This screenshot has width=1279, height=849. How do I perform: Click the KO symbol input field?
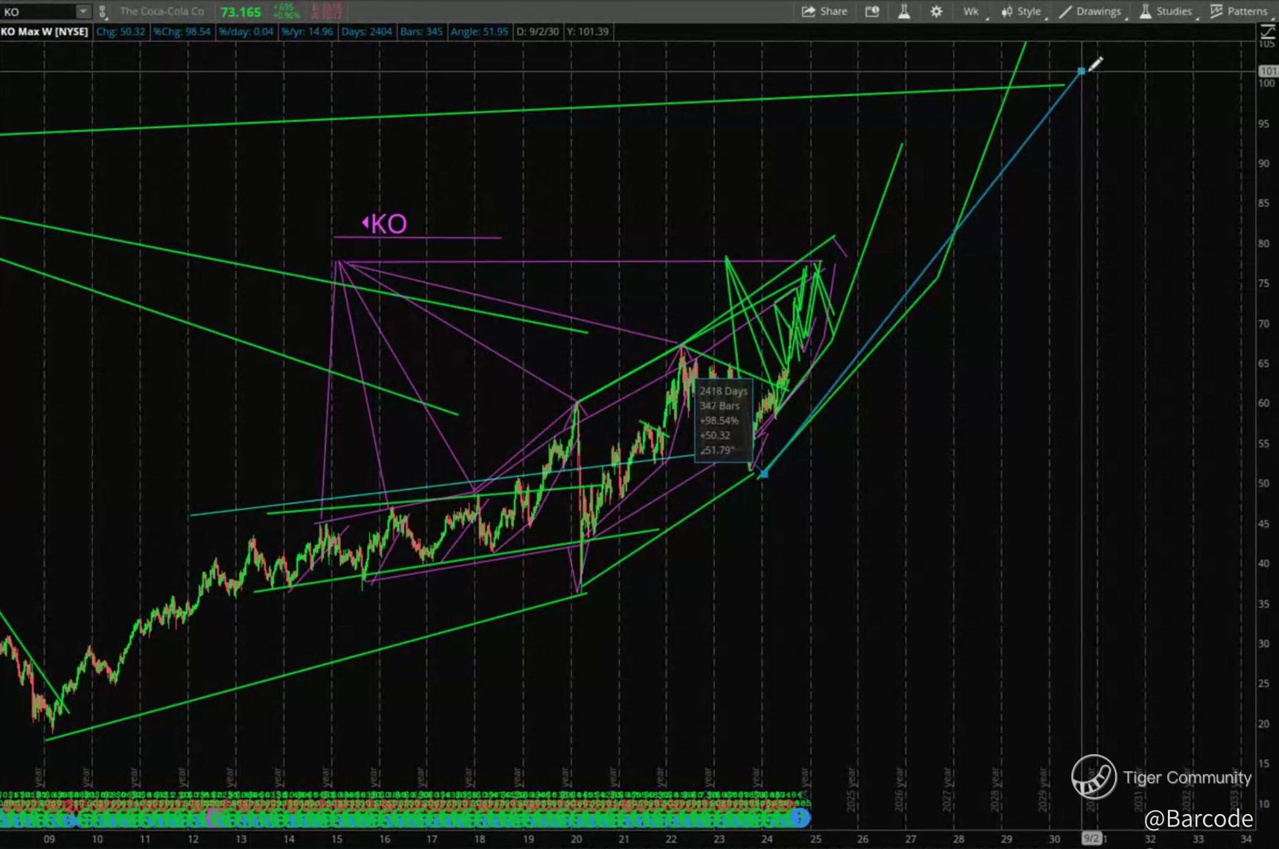coord(36,11)
